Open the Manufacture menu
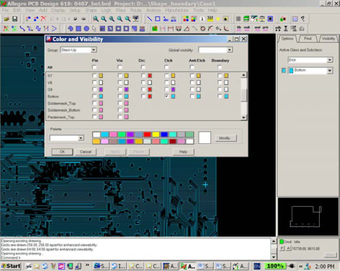This screenshot has width=340, height=271. pyautogui.click(x=177, y=10)
